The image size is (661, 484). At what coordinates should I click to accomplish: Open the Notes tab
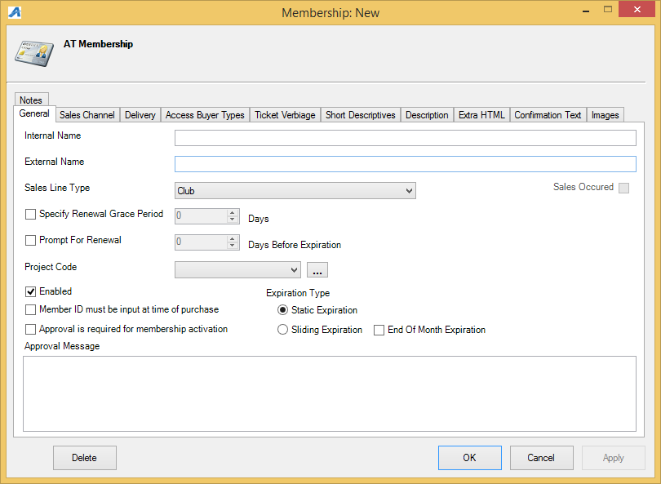31,100
